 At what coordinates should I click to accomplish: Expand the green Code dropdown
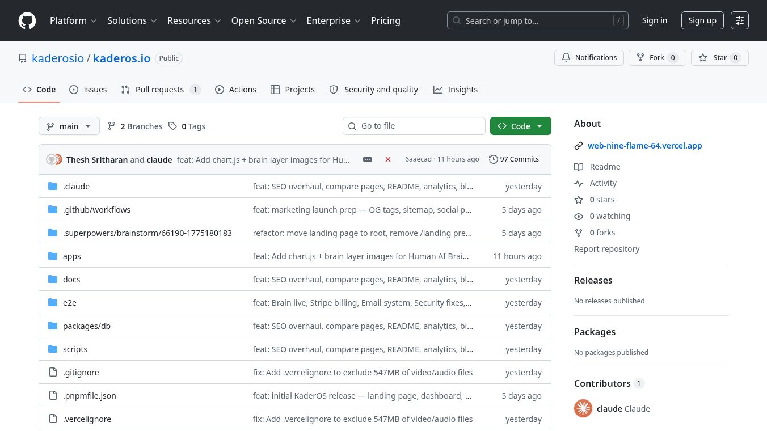520,126
